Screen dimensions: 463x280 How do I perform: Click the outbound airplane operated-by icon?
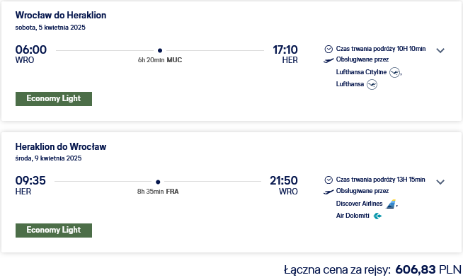coord(328,60)
